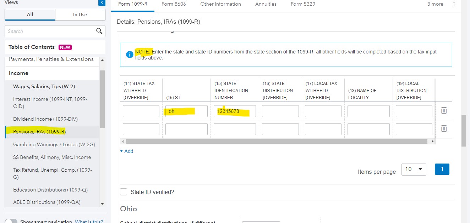
Task: Switch view to In Use
Action: pos(80,15)
